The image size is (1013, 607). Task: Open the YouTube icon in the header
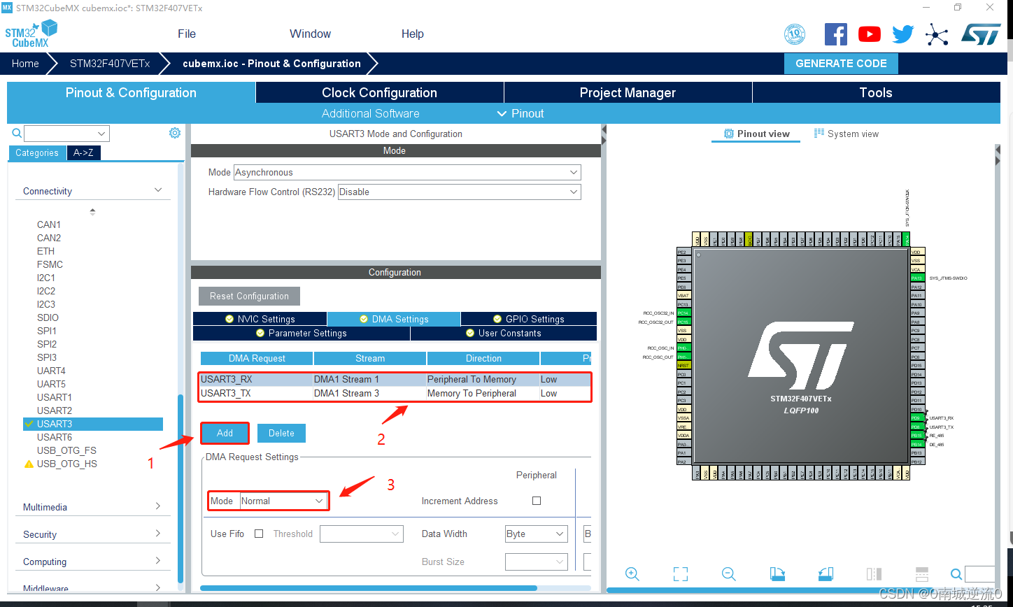pyautogui.click(x=869, y=33)
